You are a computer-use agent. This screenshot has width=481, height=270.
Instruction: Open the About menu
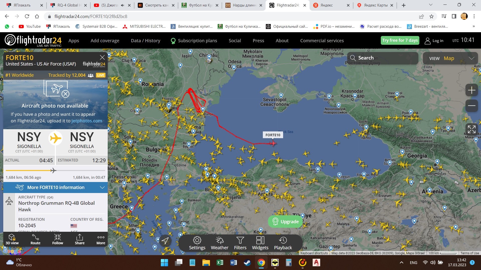click(x=282, y=41)
